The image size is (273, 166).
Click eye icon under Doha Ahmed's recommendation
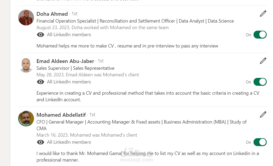pos(40,35)
